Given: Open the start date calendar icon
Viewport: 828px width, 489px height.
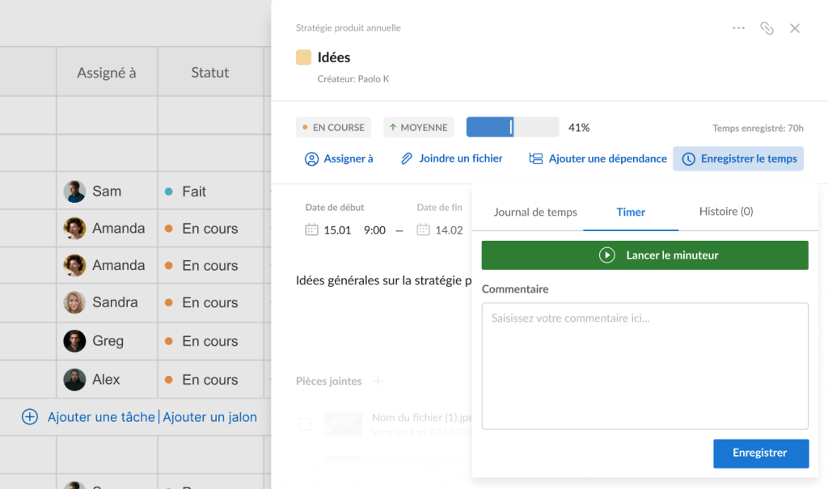Looking at the screenshot, I should 311,230.
